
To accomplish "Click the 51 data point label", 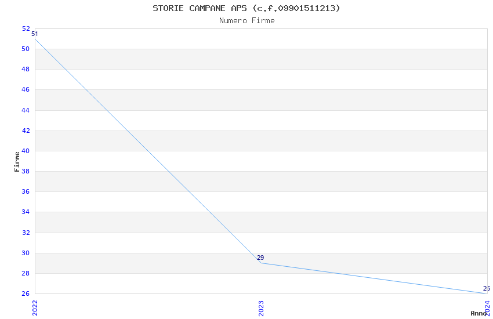I will pos(35,34).
